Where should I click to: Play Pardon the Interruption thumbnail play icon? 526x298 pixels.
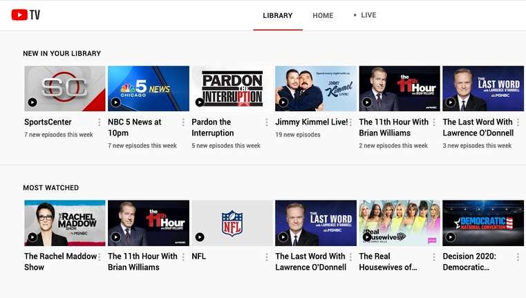pos(200,102)
